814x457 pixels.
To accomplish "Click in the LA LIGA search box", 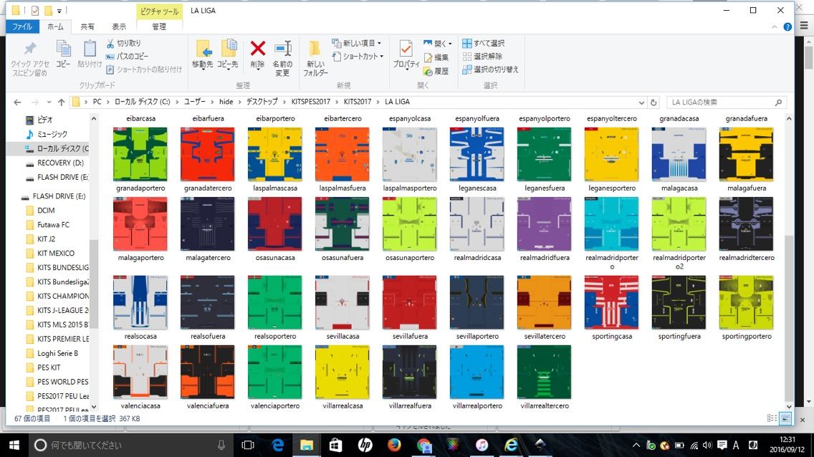I will point(727,102).
